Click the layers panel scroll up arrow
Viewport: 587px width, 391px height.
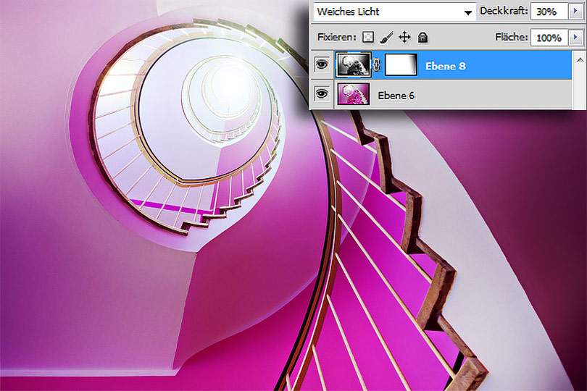pos(580,60)
